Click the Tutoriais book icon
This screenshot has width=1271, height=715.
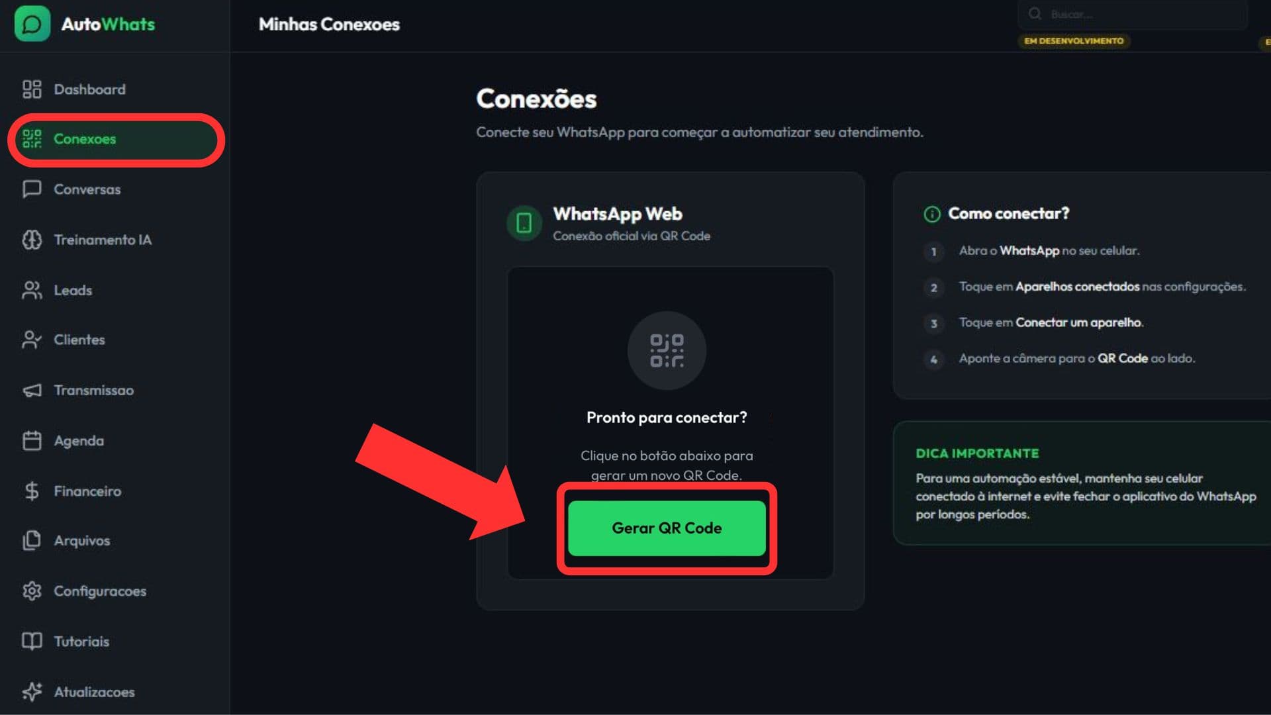pos(32,641)
